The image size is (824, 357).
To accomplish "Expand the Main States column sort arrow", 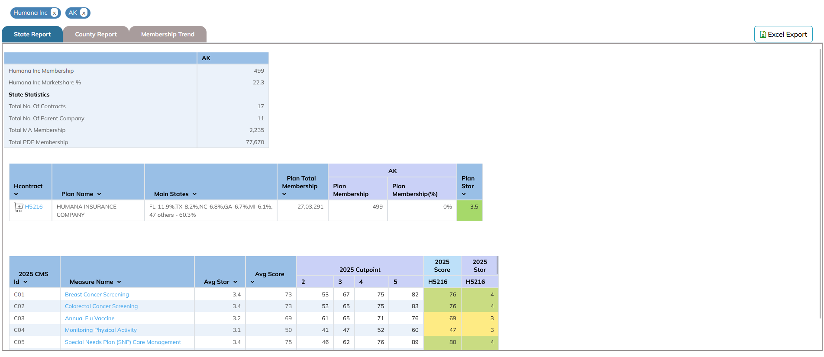I will 194,194.
